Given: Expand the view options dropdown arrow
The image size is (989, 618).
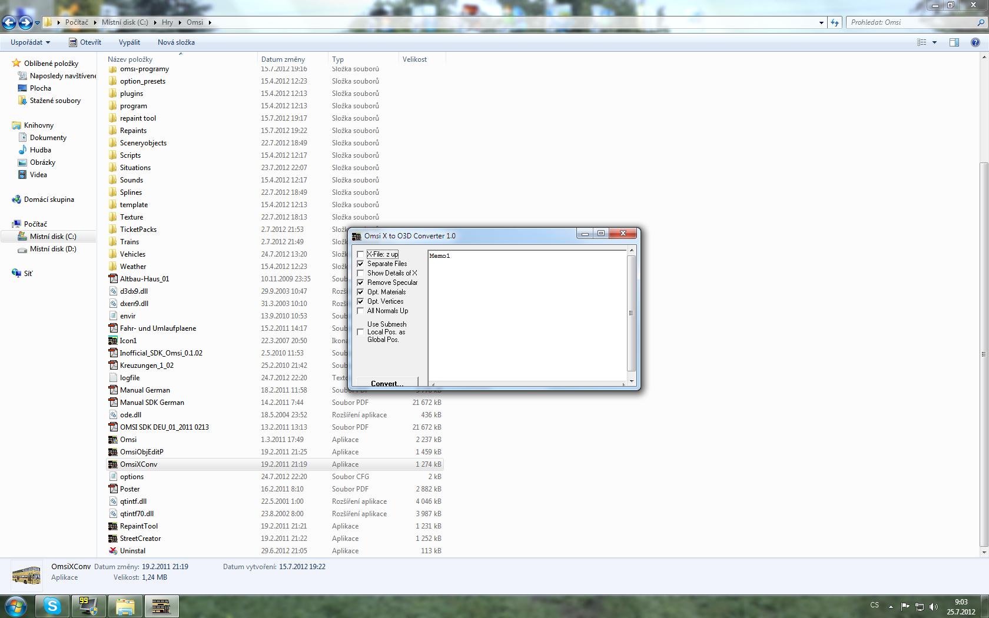Looking at the screenshot, I should 934,42.
